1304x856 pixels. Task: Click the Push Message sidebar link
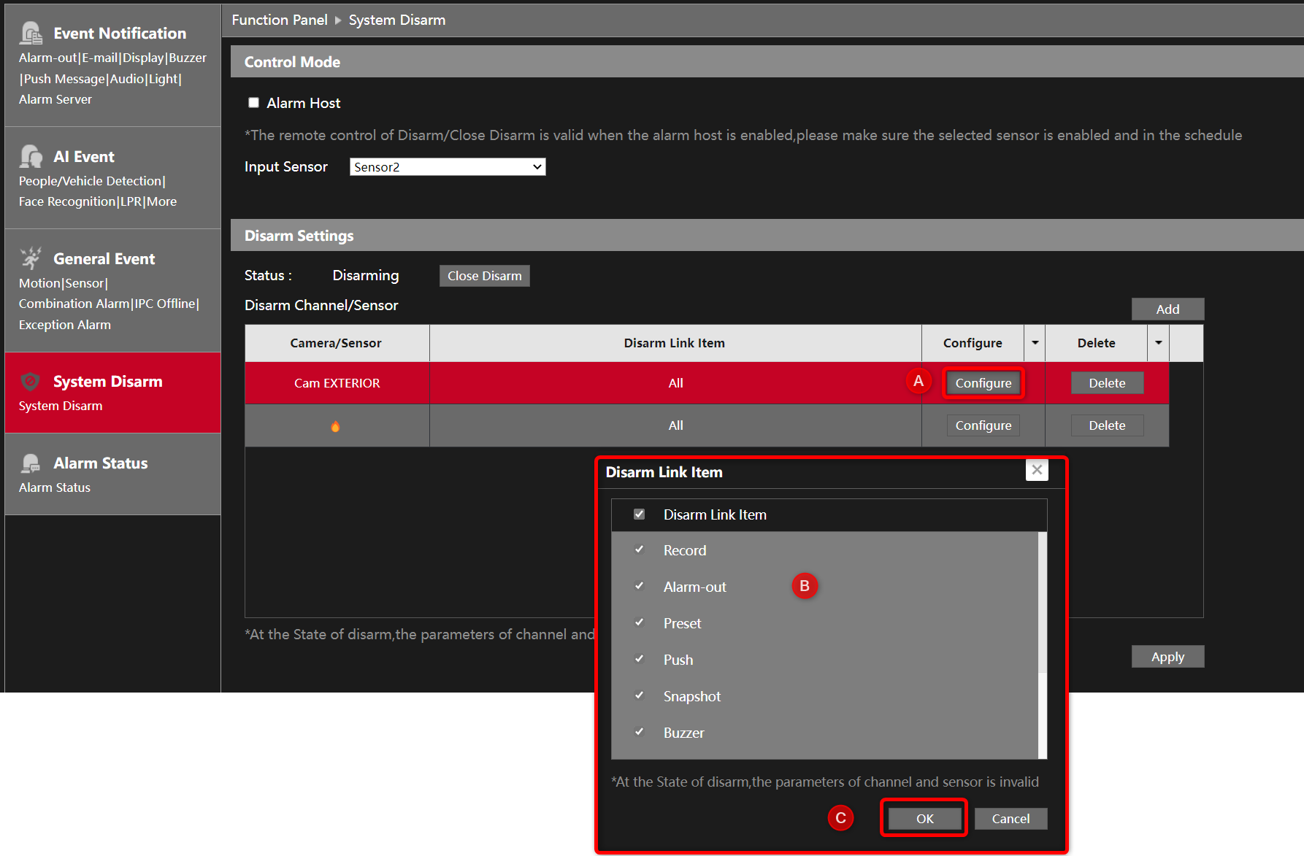[65, 79]
